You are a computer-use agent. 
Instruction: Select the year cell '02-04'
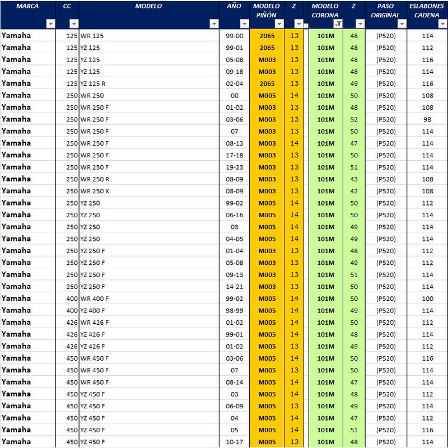tap(234, 83)
